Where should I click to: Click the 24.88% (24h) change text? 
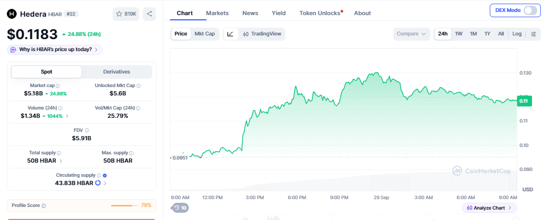84,34
